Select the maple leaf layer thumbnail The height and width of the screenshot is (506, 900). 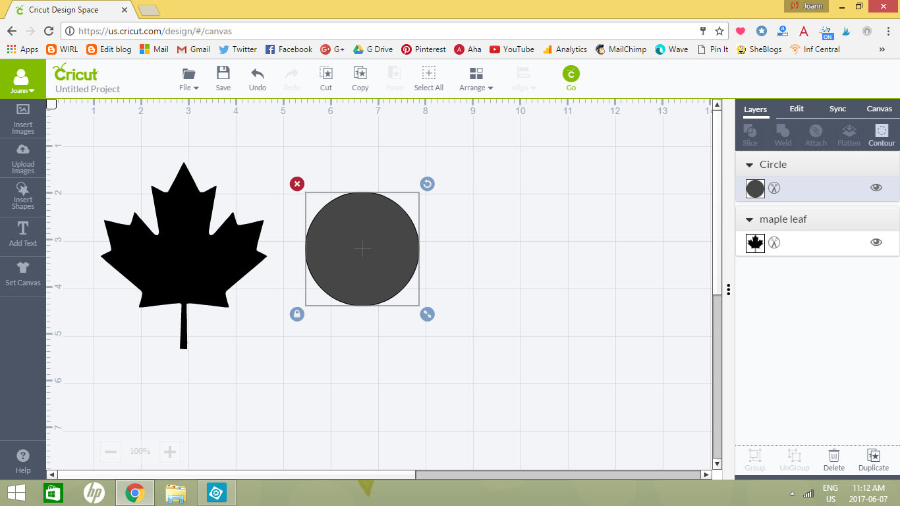tap(755, 243)
